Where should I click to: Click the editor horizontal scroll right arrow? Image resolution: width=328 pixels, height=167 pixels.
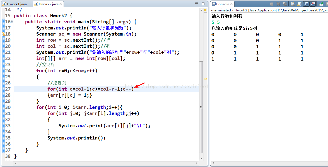pyautogui.click(x=197, y=163)
